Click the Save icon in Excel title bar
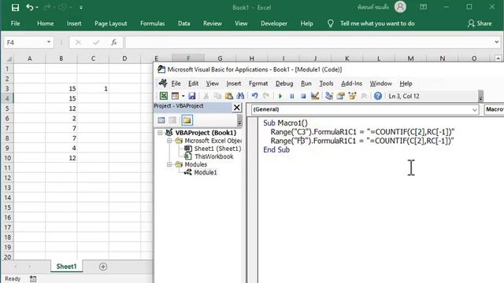 pos(15,7)
